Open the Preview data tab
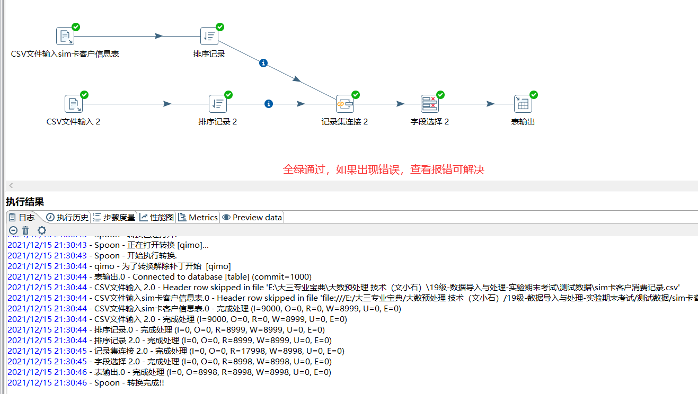The image size is (698, 394). 252,217
